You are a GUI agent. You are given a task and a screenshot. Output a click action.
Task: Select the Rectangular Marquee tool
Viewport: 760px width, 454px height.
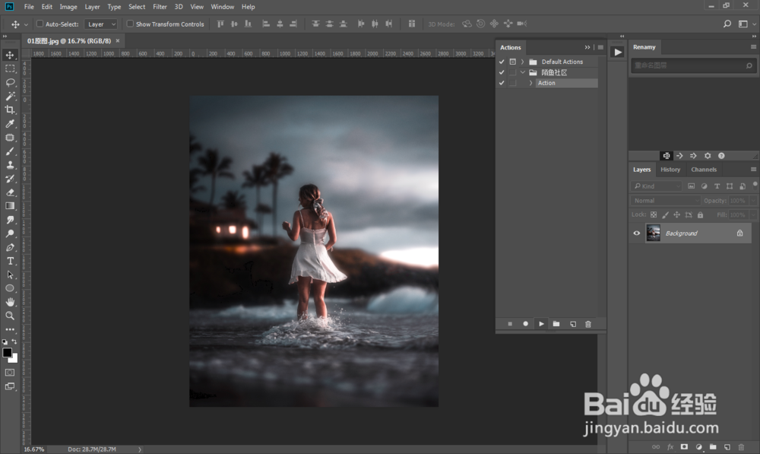pyautogui.click(x=10, y=69)
